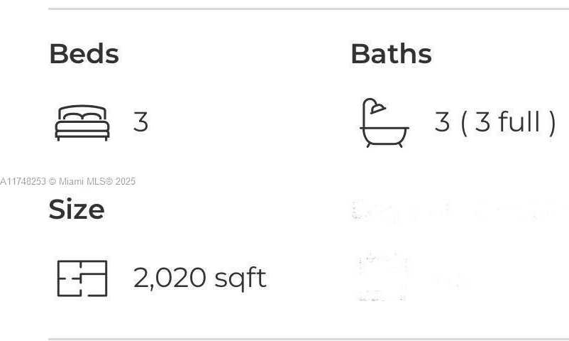Click the word full in bath details

pyautogui.click(x=519, y=121)
